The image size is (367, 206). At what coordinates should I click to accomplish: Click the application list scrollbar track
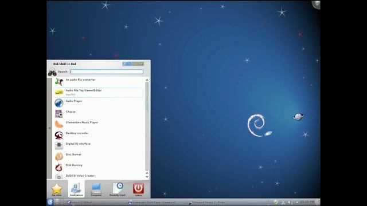coord(147,126)
